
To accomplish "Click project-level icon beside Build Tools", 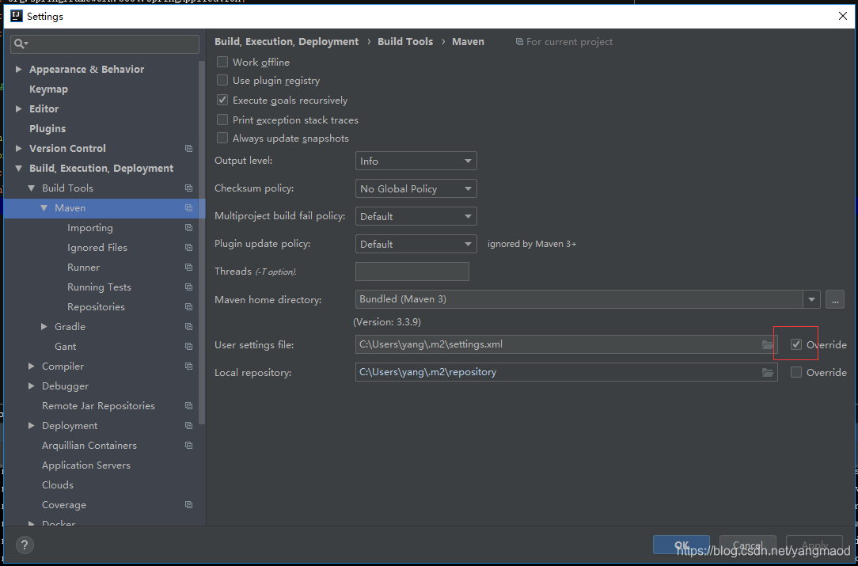I will click(189, 188).
